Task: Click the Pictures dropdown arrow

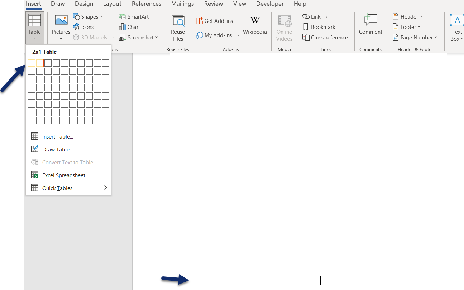Action: (61, 39)
